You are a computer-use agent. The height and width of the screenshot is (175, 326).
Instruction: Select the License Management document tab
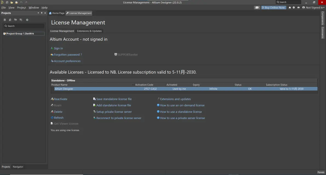point(79,13)
